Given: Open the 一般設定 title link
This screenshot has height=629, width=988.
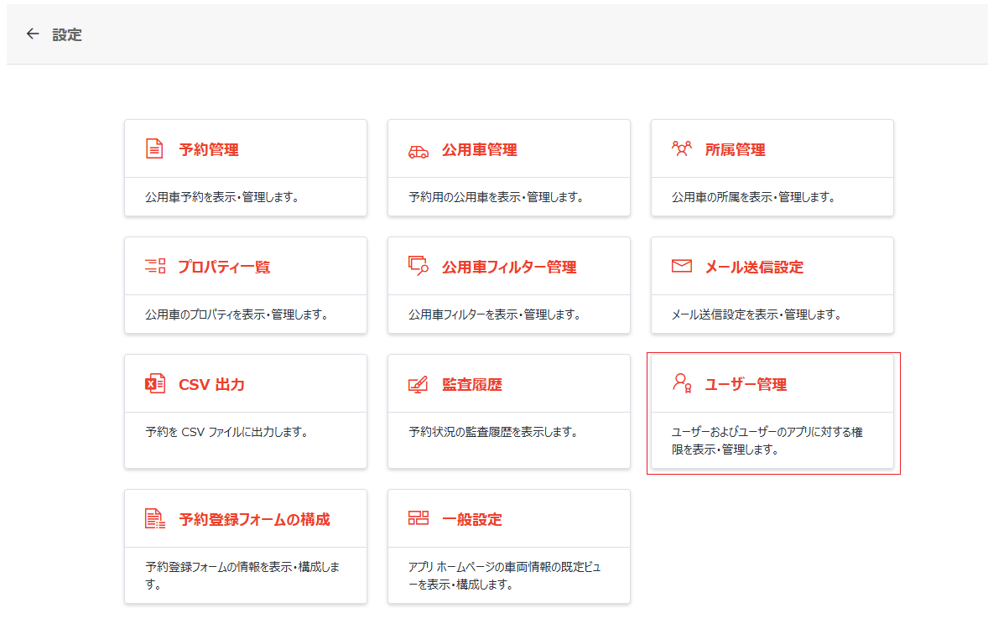Looking at the screenshot, I should pos(472,519).
